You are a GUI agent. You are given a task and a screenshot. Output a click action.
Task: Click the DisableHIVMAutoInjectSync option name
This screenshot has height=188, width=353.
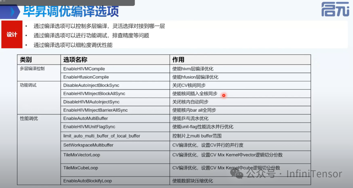tap(92, 102)
